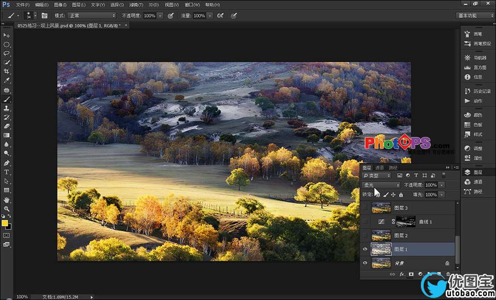Select the Lasso tool
The image size is (496, 300).
coord(6,53)
